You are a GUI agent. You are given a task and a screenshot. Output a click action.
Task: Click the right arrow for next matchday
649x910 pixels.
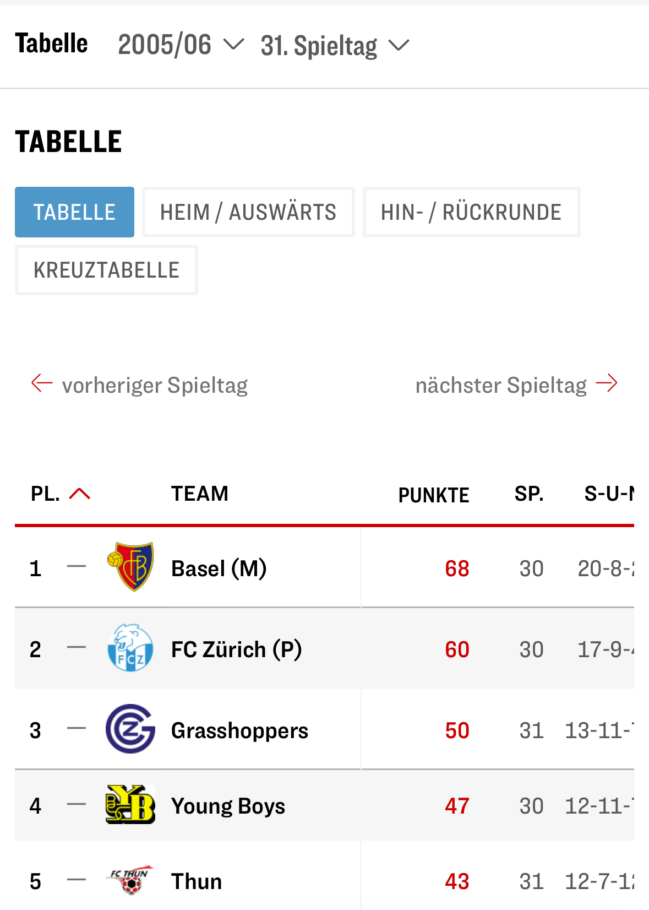click(607, 383)
